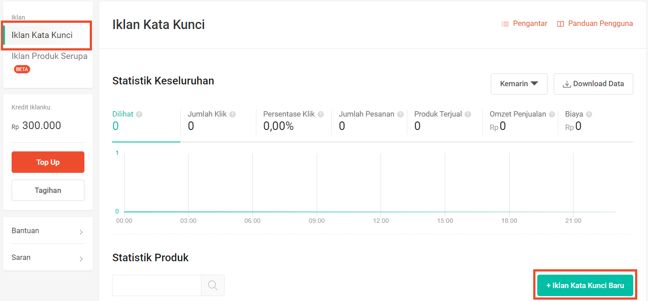Click the help icon beside Produk Terjual

click(x=468, y=114)
